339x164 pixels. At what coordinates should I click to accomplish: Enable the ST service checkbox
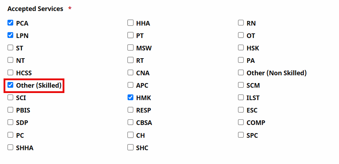10,48
